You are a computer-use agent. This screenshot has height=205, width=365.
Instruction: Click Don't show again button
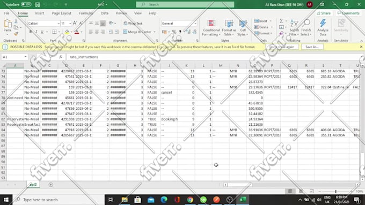[282, 47]
